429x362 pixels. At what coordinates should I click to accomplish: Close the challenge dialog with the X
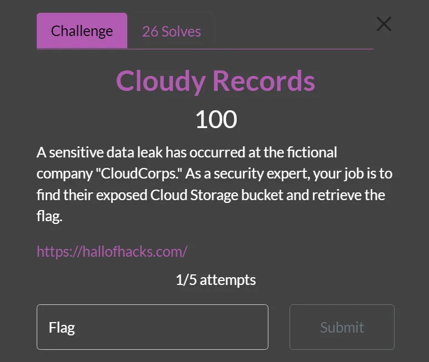(384, 24)
